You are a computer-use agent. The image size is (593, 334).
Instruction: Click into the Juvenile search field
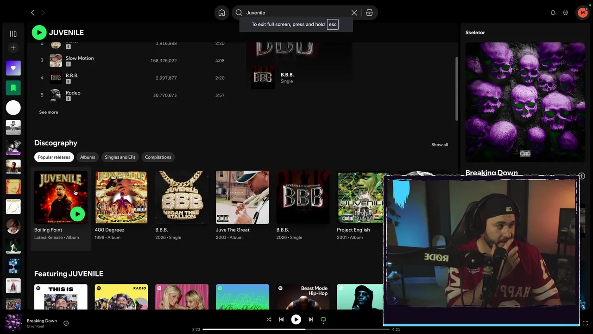click(296, 13)
